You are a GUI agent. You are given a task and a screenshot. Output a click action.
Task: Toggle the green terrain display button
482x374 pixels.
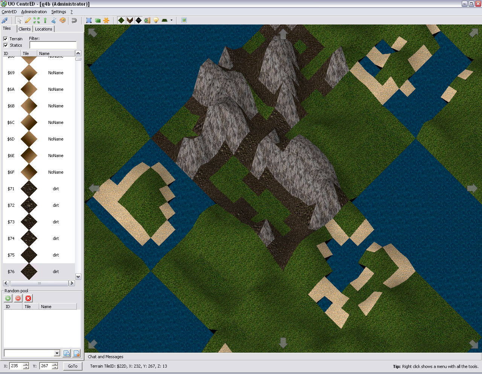pyautogui.click(x=121, y=20)
